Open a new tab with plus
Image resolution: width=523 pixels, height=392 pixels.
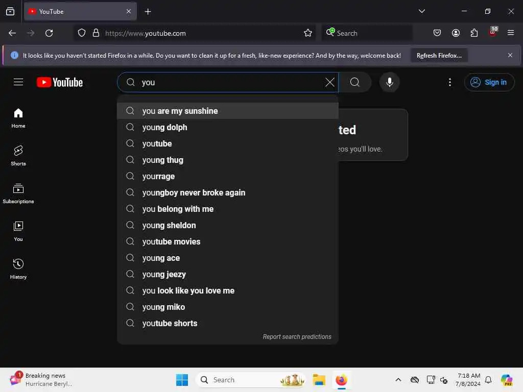coord(148,12)
